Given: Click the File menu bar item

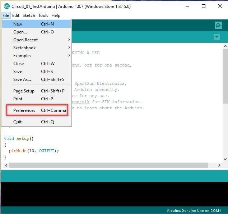Looking at the screenshot, I should (x=6, y=15).
